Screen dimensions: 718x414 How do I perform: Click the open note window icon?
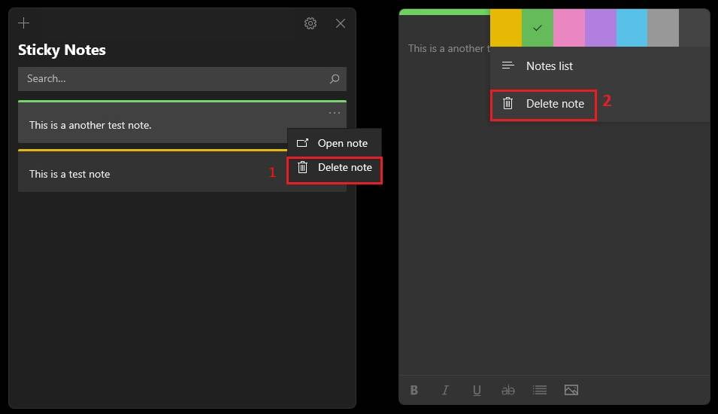[x=303, y=143]
